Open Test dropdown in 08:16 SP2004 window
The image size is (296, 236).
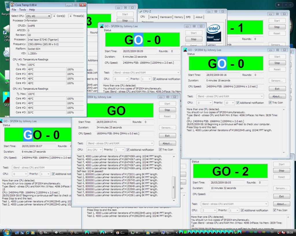[230, 96]
